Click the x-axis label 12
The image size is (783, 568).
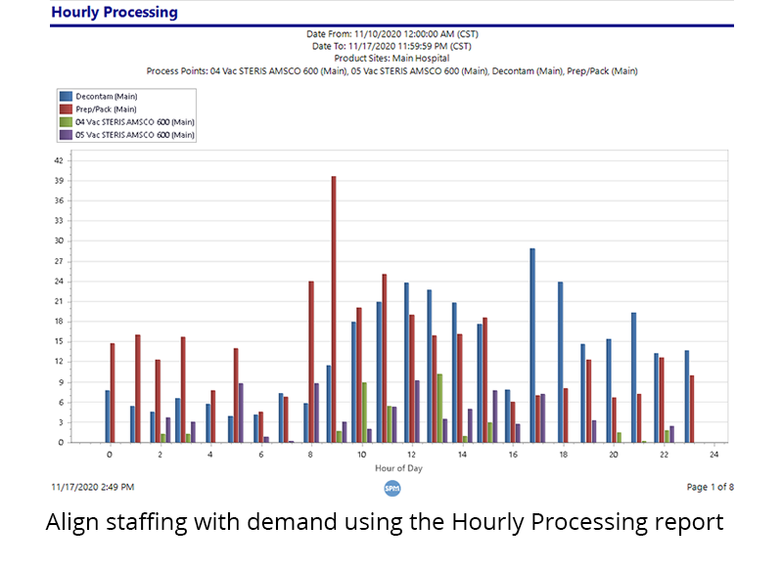pyautogui.click(x=411, y=455)
